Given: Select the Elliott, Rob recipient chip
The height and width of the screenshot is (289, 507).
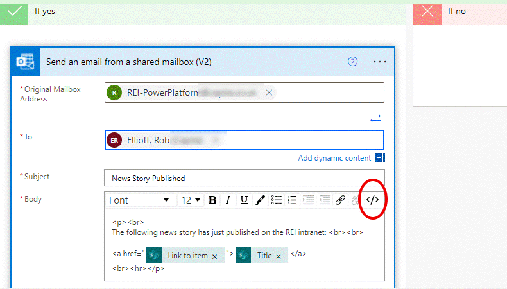Looking at the screenshot, I should [x=164, y=140].
